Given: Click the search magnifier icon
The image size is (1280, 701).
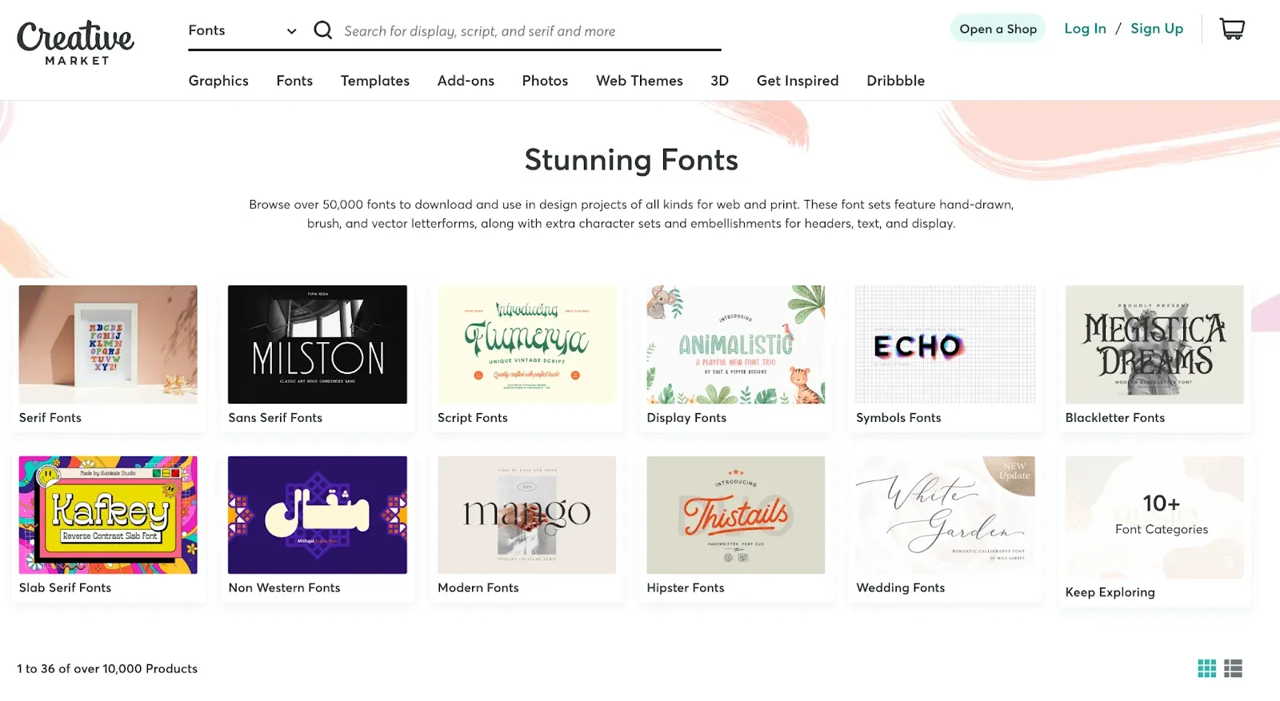Looking at the screenshot, I should [323, 30].
